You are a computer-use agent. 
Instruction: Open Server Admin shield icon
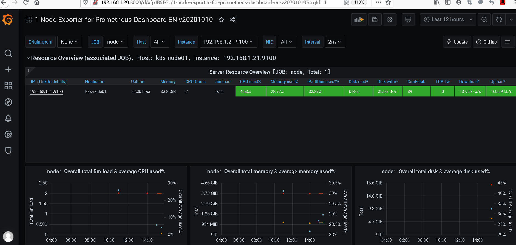(x=8, y=150)
